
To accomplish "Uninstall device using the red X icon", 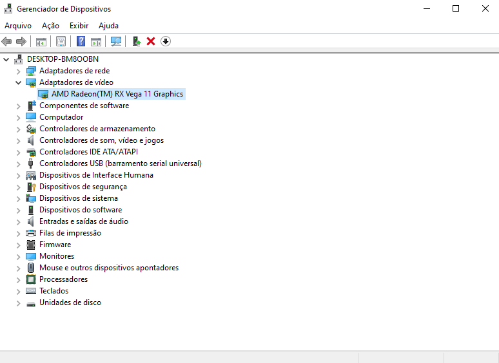I will coord(151,41).
